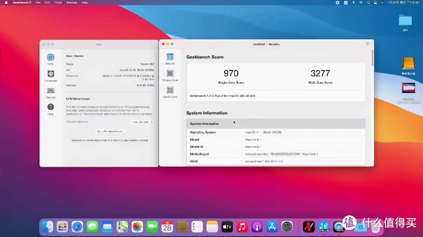Image resolution: width=423 pixels, height=237 pixels.
Task: Open the blue folder on the desktop
Action: (x=405, y=20)
